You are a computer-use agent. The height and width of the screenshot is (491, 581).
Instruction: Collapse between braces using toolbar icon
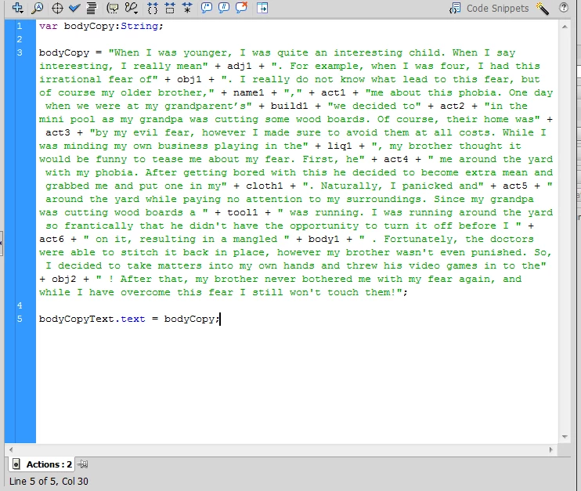[x=152, y=8]
